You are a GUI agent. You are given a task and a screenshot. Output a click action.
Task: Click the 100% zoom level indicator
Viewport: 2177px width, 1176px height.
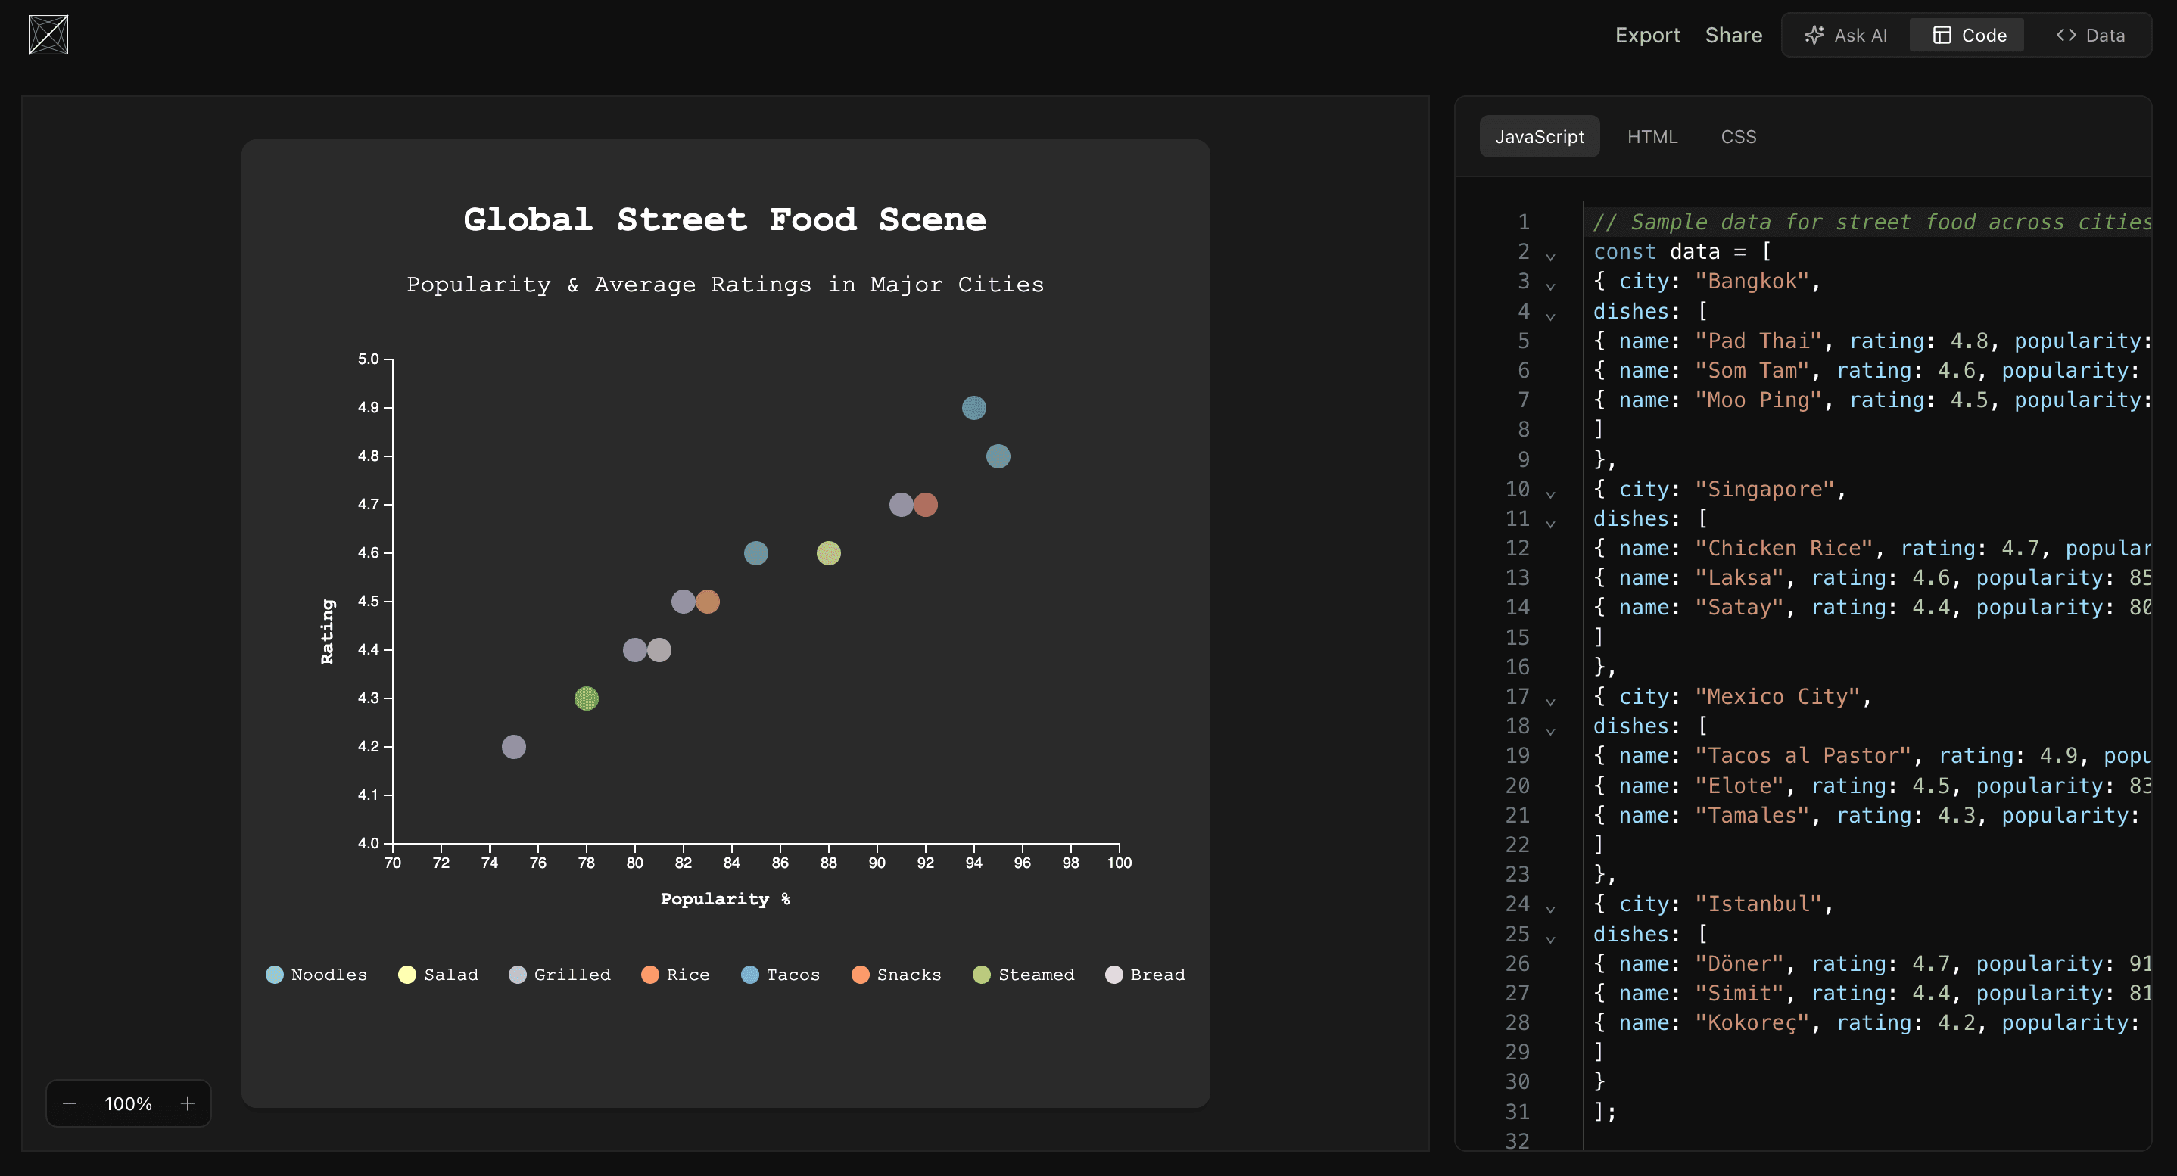(129, 1103)
